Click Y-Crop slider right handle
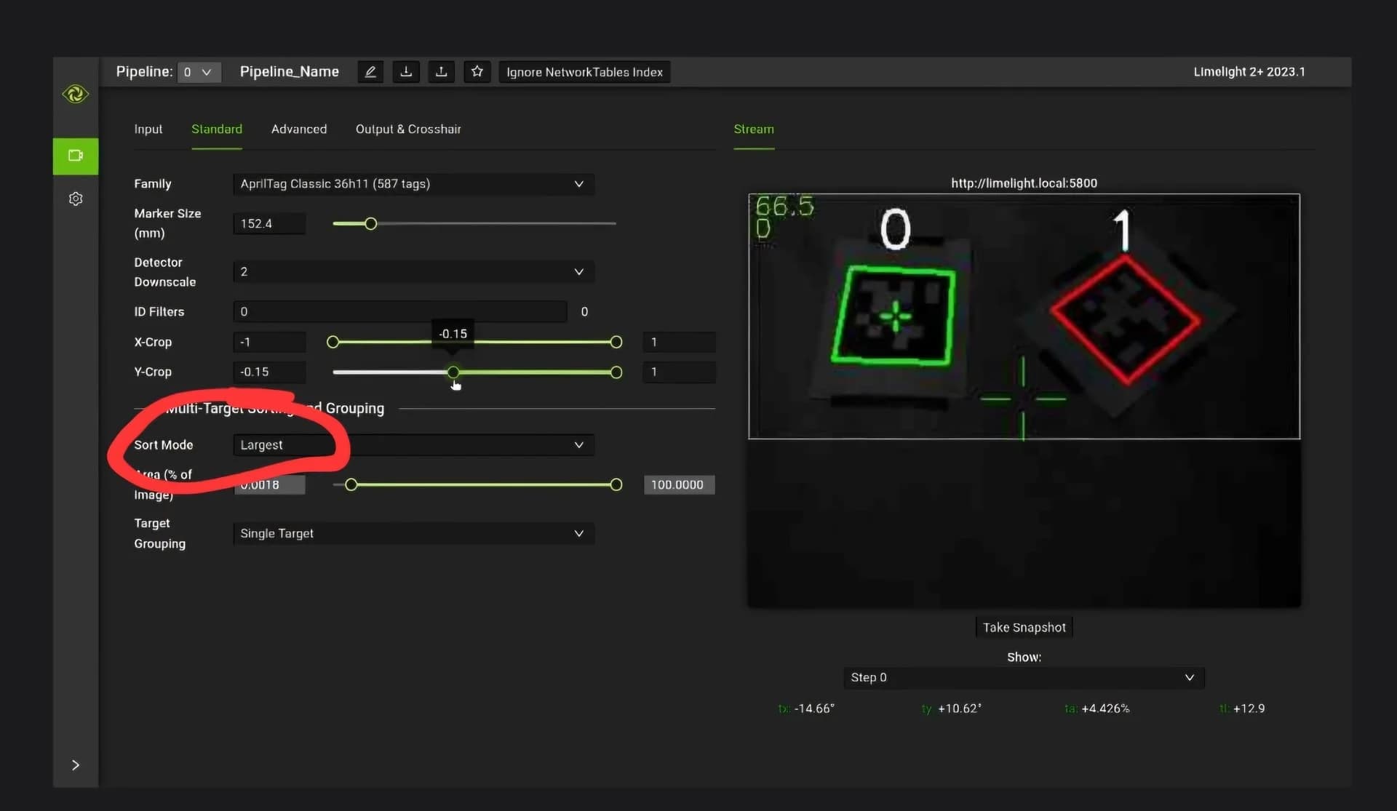Screen dimensions: 1397x811 pyautogui.click(x=616, y=372)
